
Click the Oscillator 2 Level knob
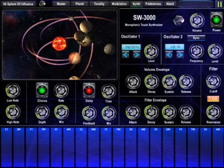pyautogui.click(x=215, y=51)
